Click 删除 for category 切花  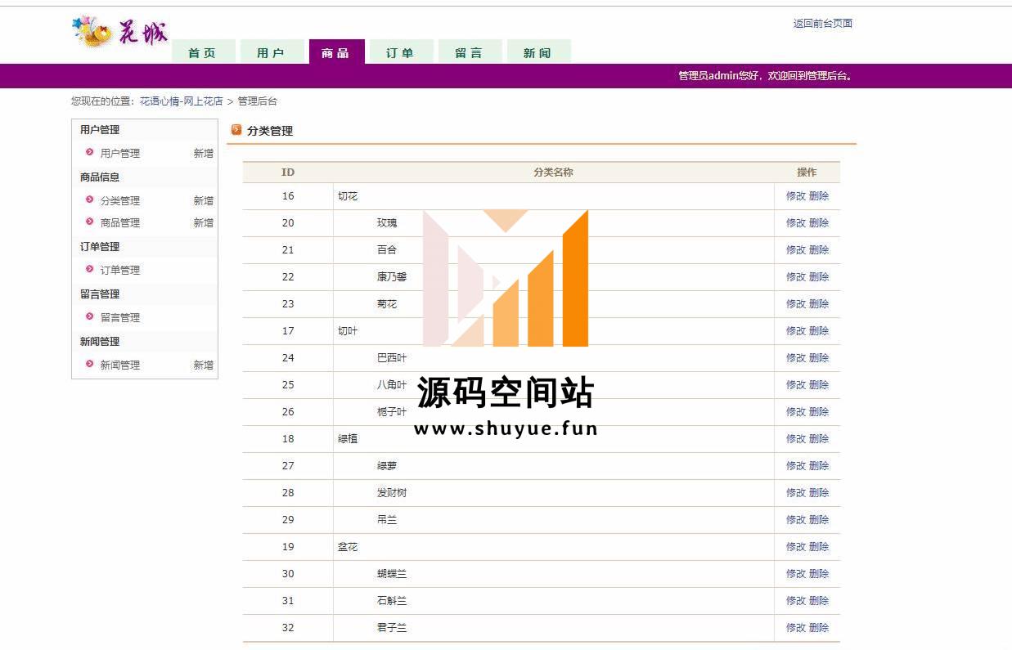click(x=819, y=196)
